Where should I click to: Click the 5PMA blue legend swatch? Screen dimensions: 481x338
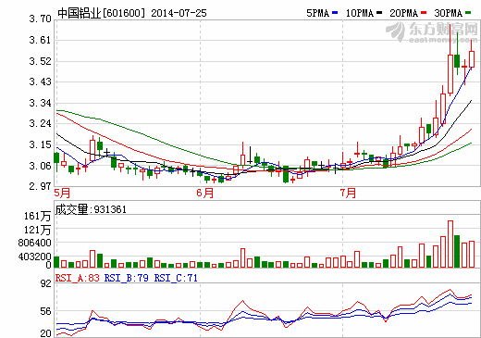(335, 13)
